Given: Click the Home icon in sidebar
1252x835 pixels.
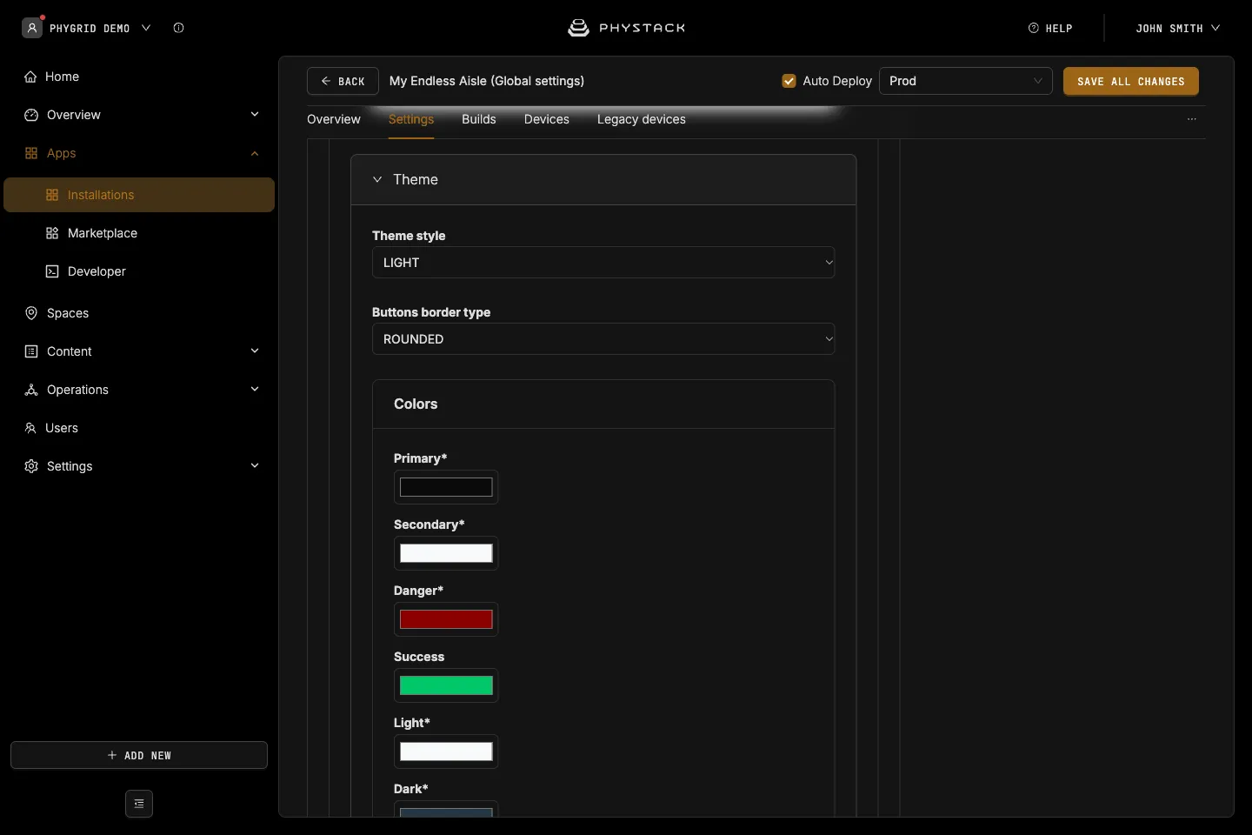Looking at the screenshot, I should (x=30, y=77).
